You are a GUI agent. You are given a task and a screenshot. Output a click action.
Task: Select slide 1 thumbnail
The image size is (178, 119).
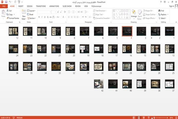pyautogui.click(x=170, y=31)
